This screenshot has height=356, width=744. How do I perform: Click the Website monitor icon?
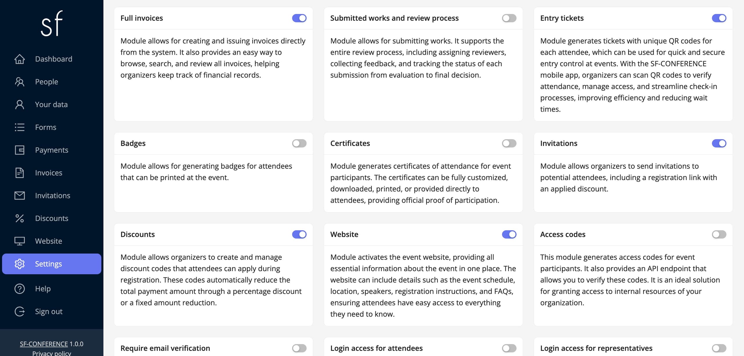19,241
